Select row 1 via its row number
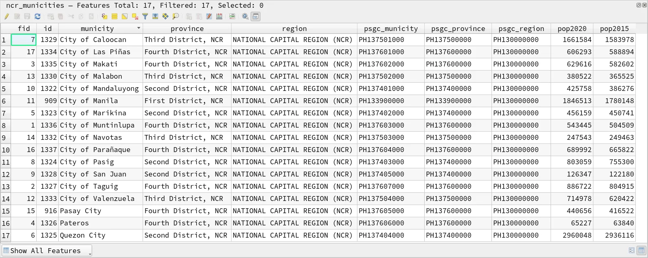 (x=5, y=40)
